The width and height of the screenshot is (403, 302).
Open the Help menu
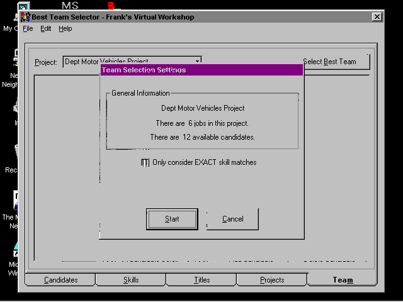coord(65,29)
